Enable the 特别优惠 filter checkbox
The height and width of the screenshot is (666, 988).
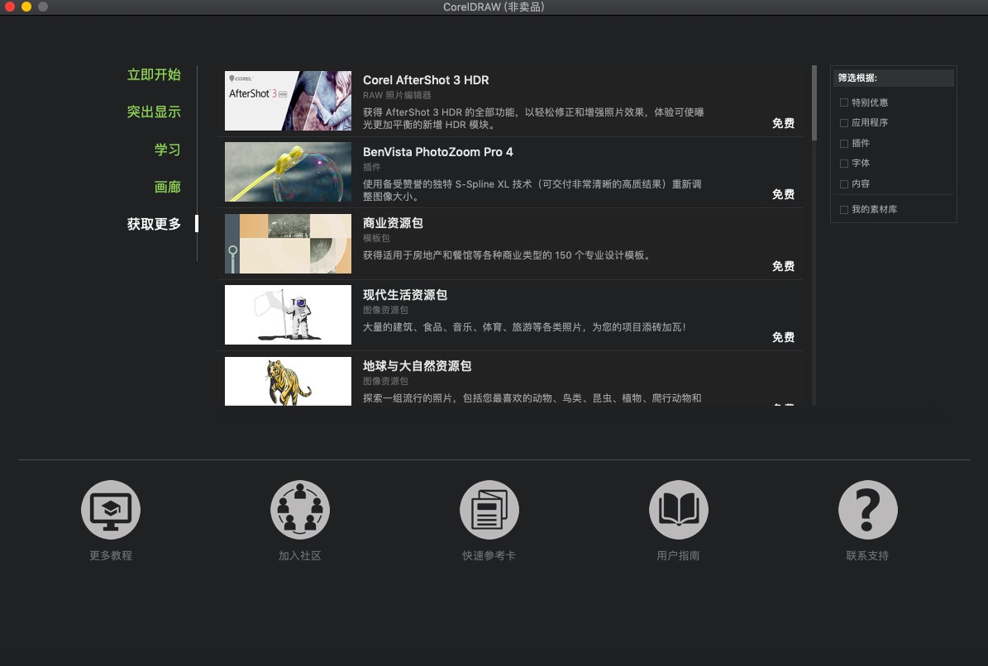click(x=844, y=102)
